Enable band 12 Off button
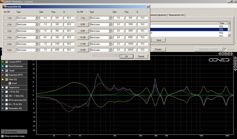The height and width of the screenshot is (139, 237). tap(83, 50)
